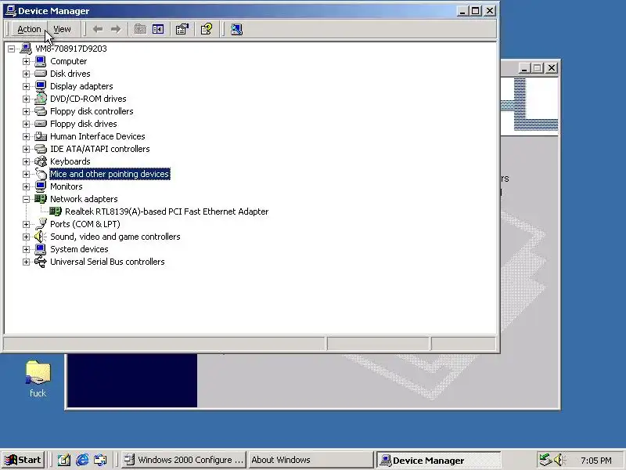Click the Monitors icon
The image size is (626, 470).
41,186
